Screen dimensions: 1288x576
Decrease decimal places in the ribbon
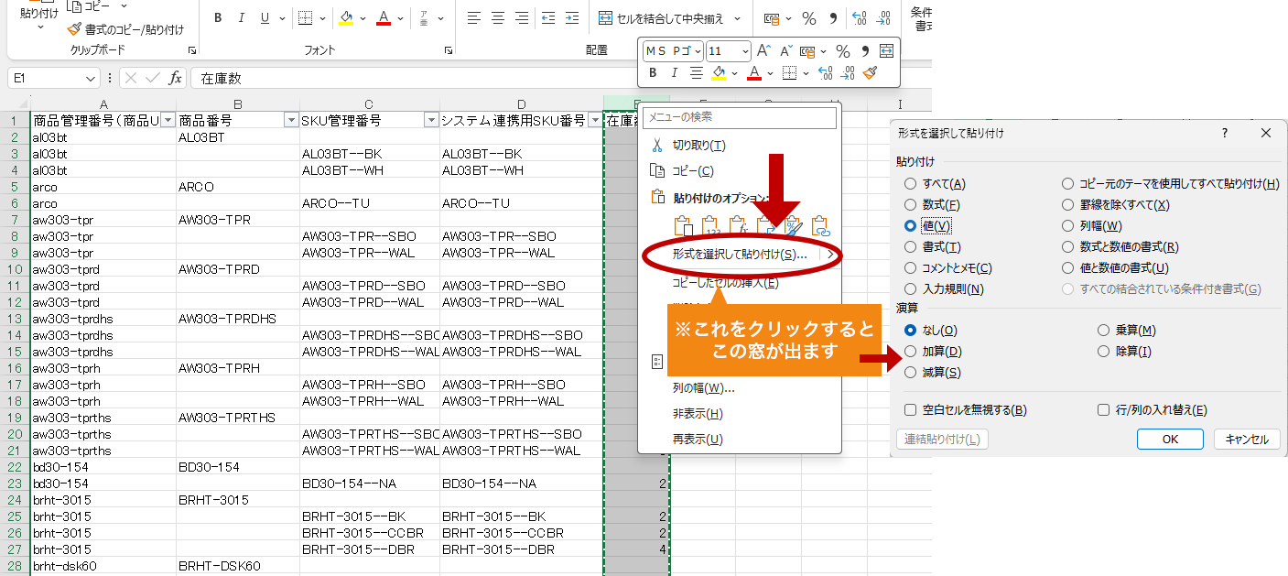point(883,18)
